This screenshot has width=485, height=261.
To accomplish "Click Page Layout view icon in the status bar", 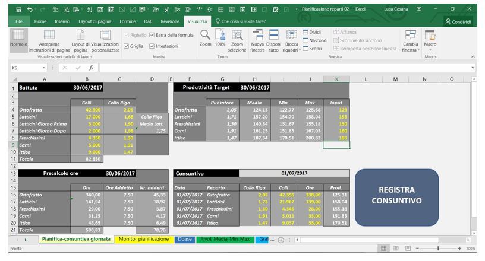I will pyautogui.click(x=396, y=249).
